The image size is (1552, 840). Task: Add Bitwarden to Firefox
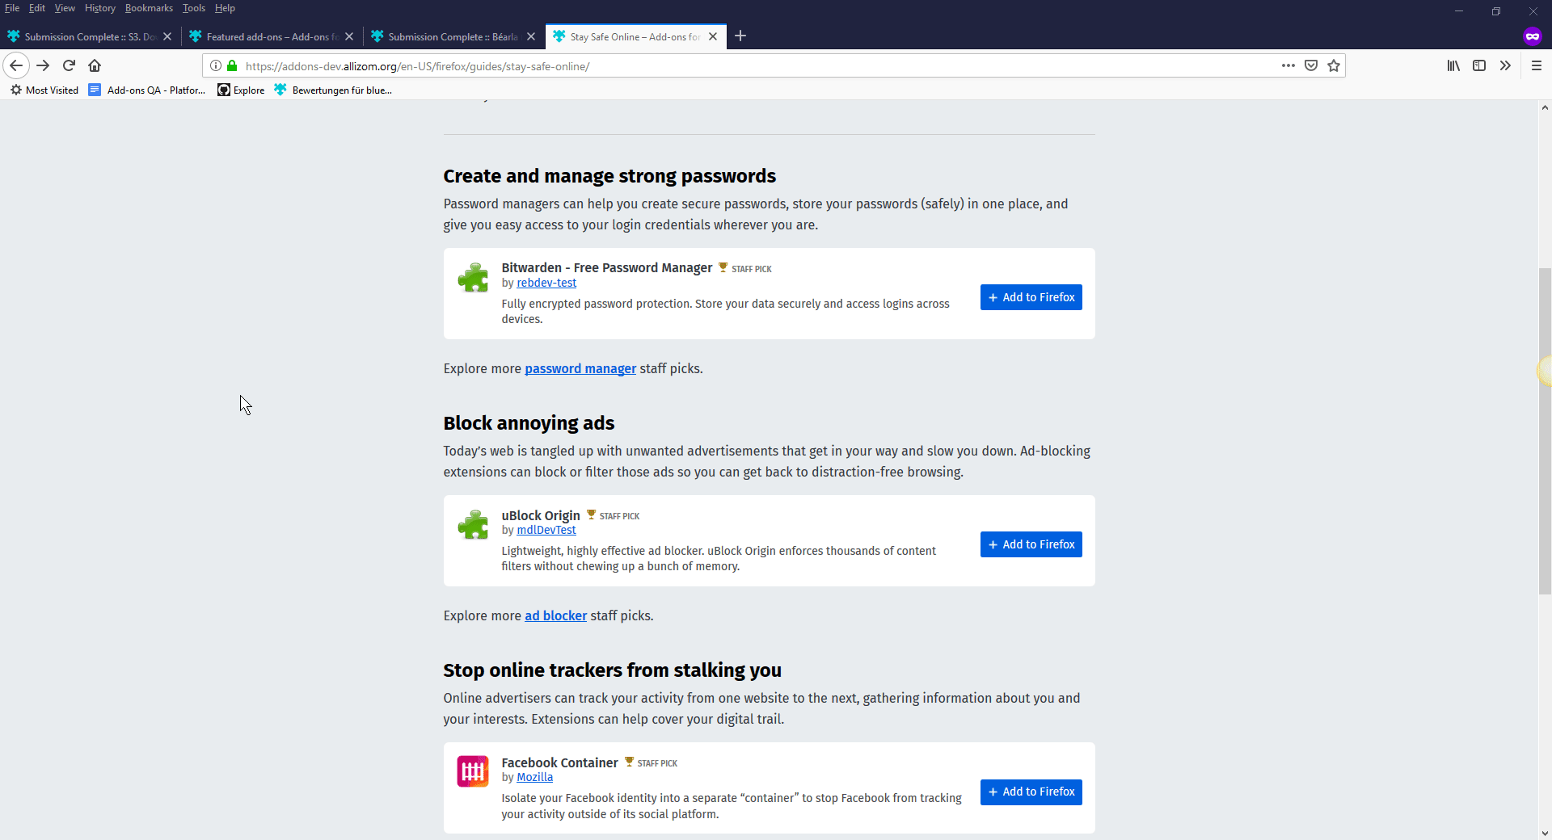1031,297
